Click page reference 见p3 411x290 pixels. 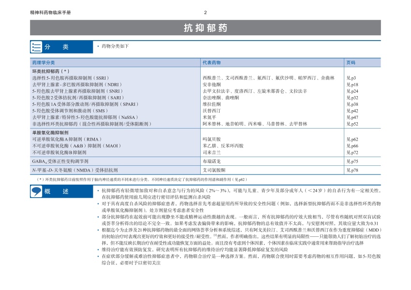click(351, 78)
